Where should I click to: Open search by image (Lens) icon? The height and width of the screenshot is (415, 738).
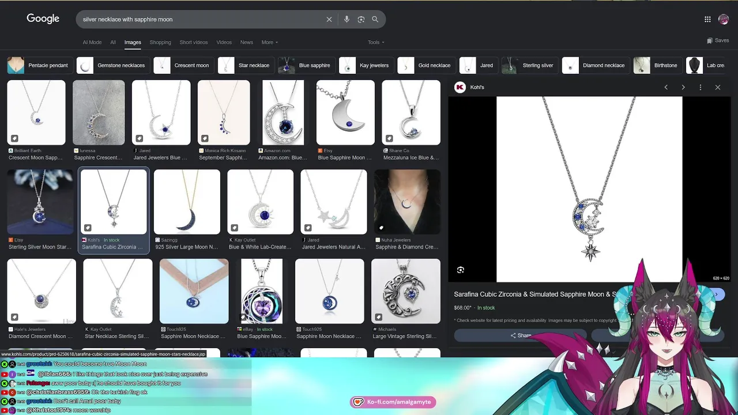(x=361, y=19)
